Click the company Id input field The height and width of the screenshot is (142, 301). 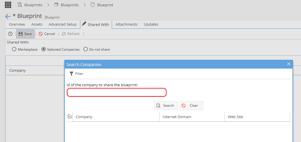116,93
